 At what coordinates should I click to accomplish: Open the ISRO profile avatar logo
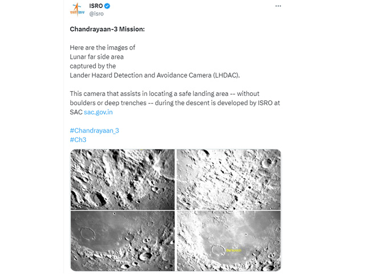pos(77,10)
